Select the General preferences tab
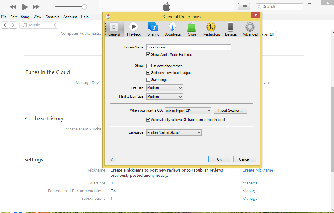334x213 pixels. click(x=114, y=29)
